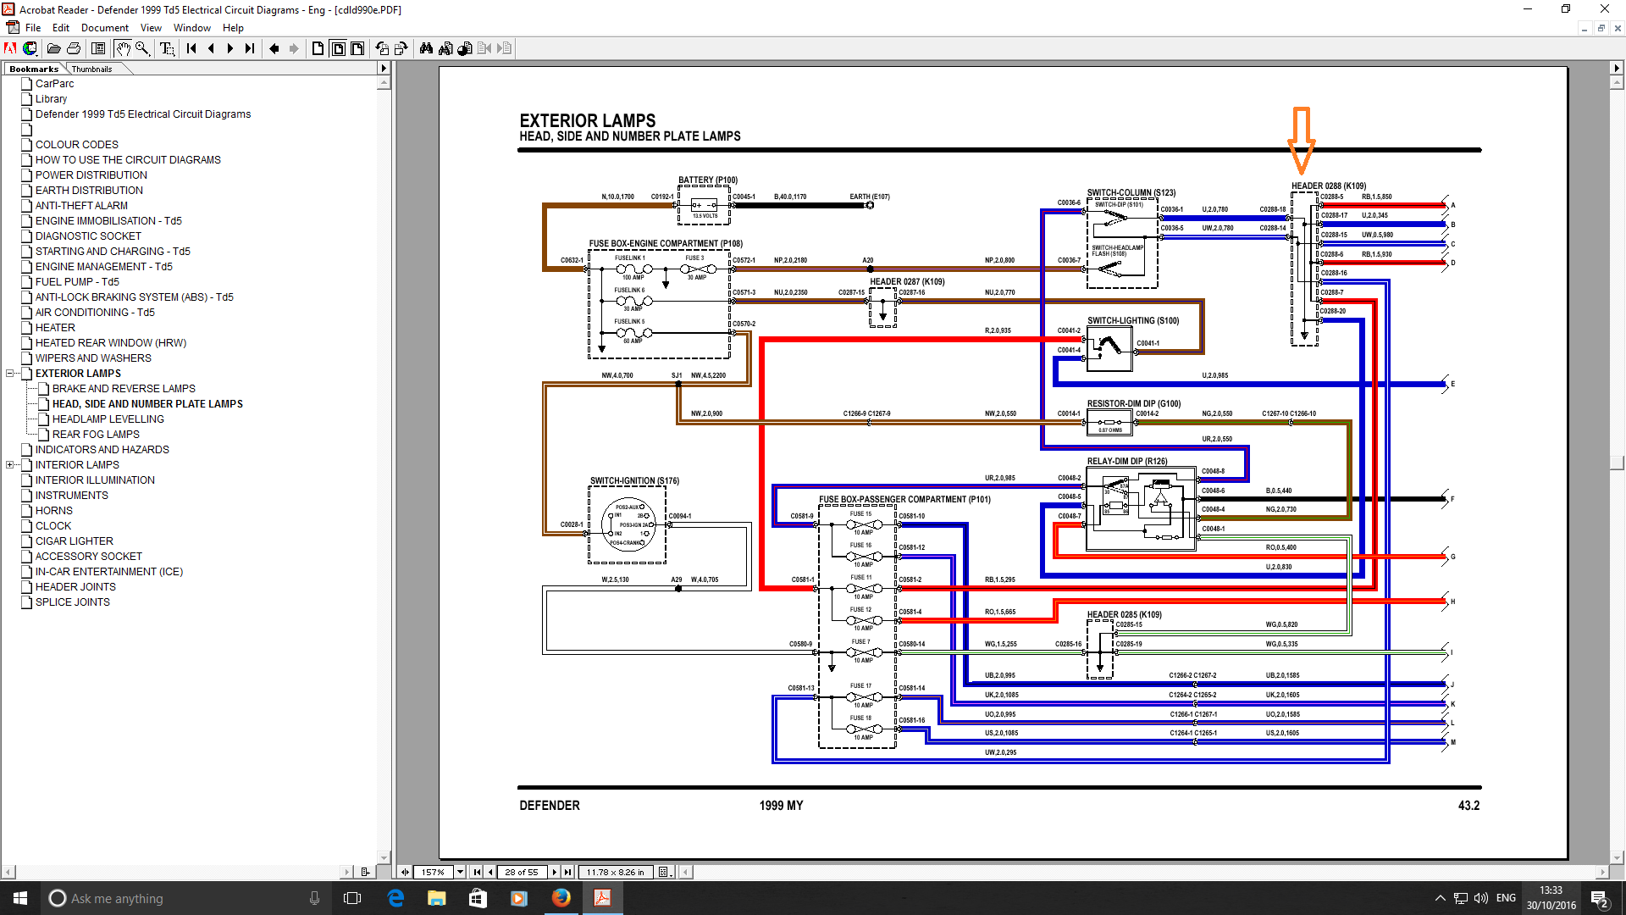Select the Zoom In magnifier tool

pos(142,48)
